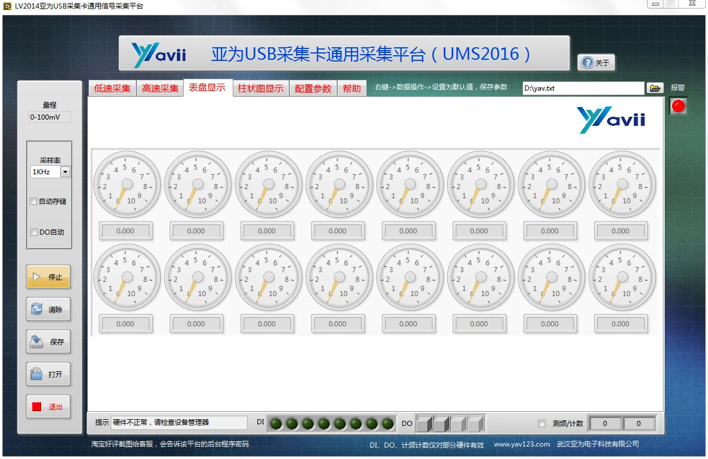Click the 关于 about button
The width and height of the screenshot is (708, 459).
coord(596,63)
